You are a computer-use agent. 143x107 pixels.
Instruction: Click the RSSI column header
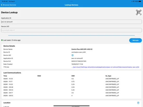39,76
